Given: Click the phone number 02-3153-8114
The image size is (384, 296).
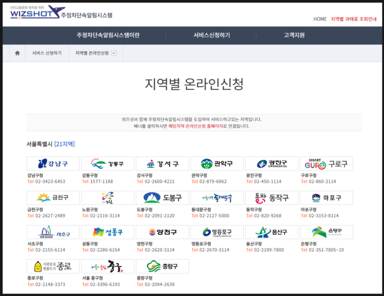Looking at the screenshot, I should (324, 216).
